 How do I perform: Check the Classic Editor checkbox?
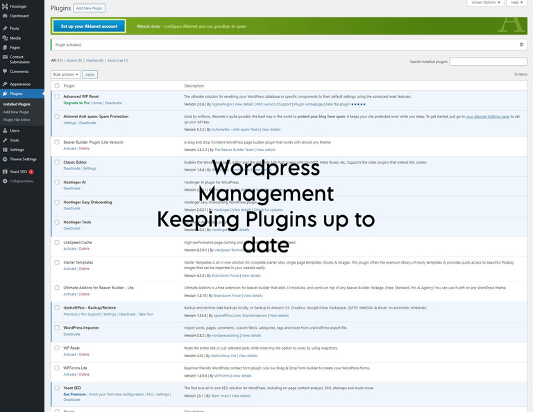(x=57, y=162)
